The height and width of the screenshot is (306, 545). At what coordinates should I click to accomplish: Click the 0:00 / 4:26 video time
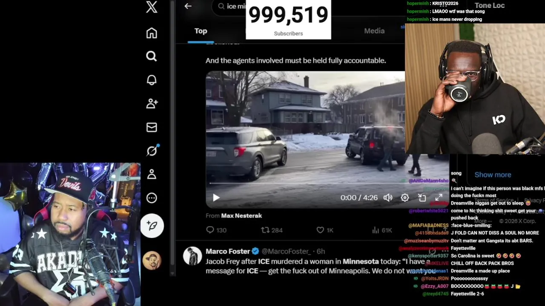click(x=359, y=198)
